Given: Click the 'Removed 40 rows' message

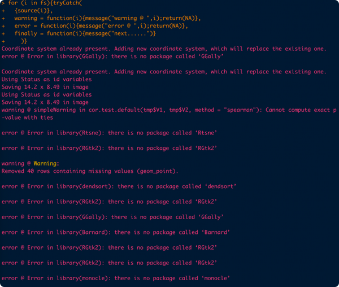Looking at the screenshot, I should tap(90, 171).
